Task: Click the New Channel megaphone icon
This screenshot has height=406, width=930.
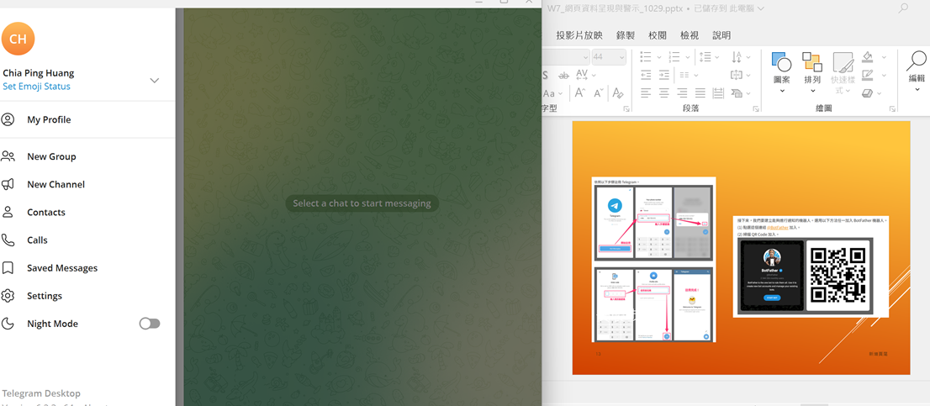Action: (x=8, y=184)
